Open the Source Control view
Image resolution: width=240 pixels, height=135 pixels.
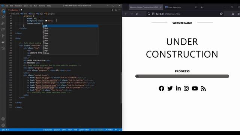point(3,36)
